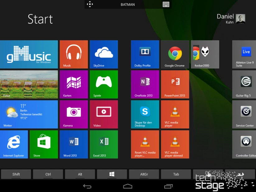Open the Store tile

click(44, 144)
